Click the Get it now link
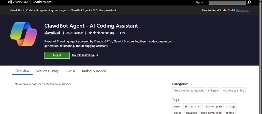The width and height of the screenshot is (262, 114). [242, 10]
